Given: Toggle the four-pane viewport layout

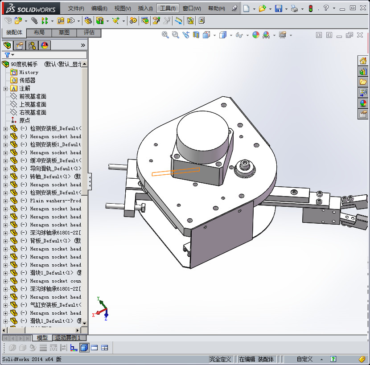Looking at the screenshot, I should (x=104, y=348).
